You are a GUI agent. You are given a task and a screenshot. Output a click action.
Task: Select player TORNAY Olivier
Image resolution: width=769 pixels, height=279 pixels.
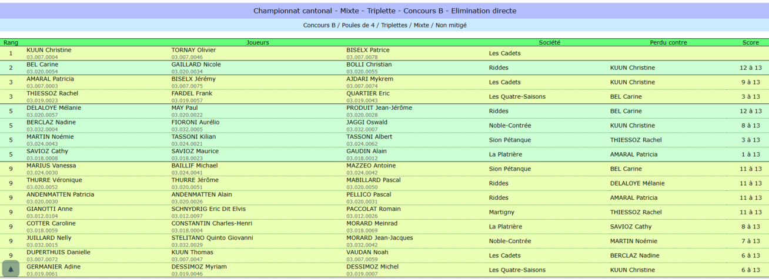(x=194, y=50)
